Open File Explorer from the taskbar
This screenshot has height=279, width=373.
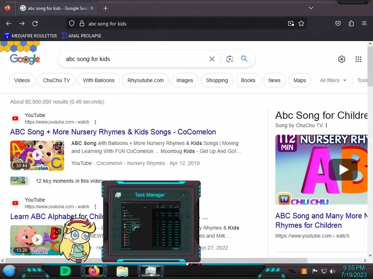[x=122, y=271]
